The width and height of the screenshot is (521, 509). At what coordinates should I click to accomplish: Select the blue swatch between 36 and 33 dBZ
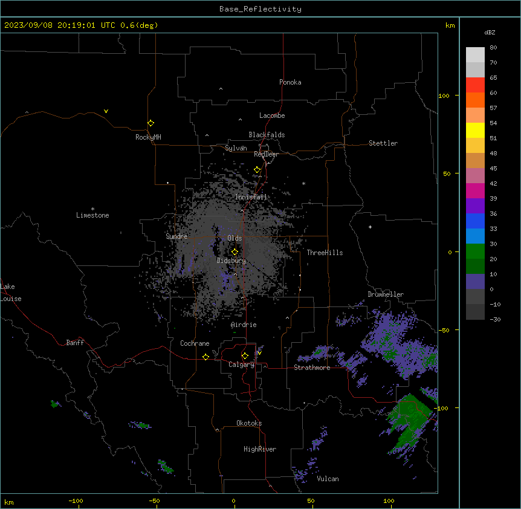pyautogui.click(x=475, y=221)
